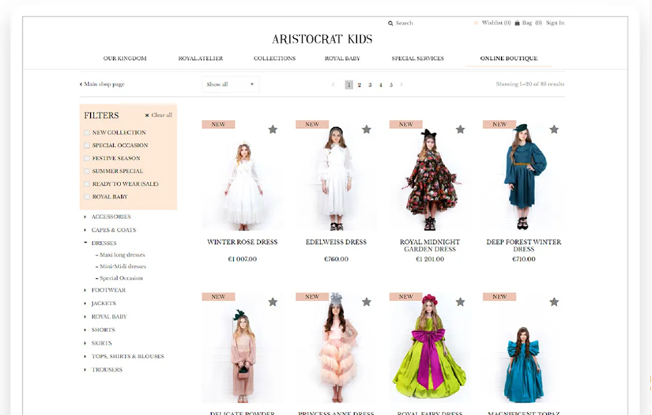Click the Sign In link

click(555, 23)
